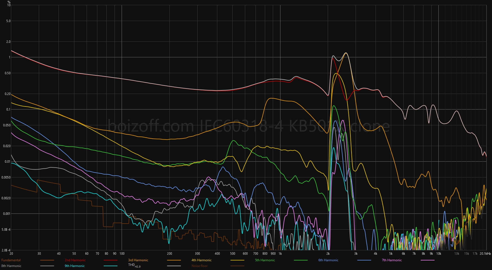This screenshot has height=270, width=492.
Task: Click the red 2nd Harmonic line swatch
Action: click(x=110, y=260)
